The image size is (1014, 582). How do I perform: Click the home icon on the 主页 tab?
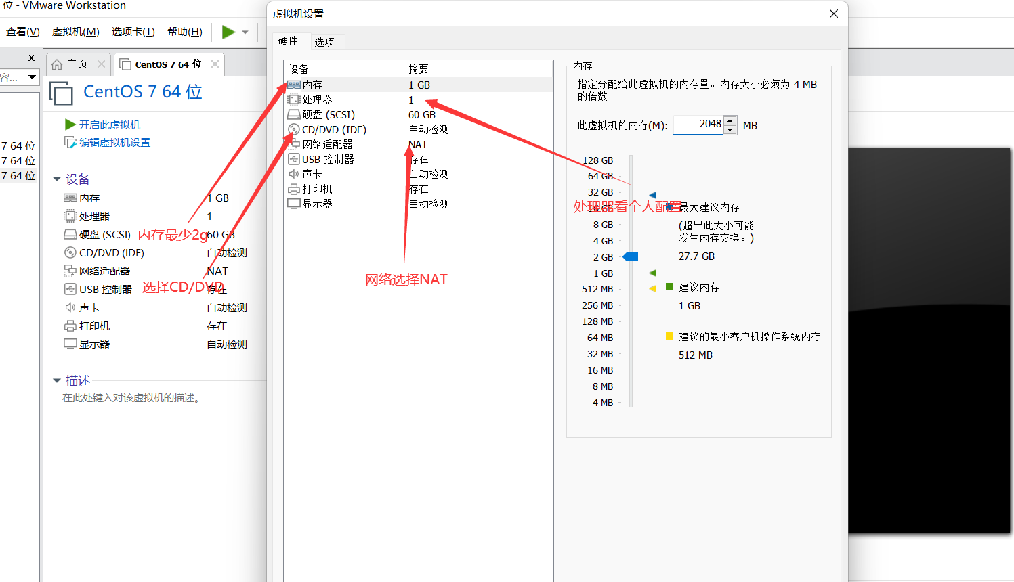point(57,64)
